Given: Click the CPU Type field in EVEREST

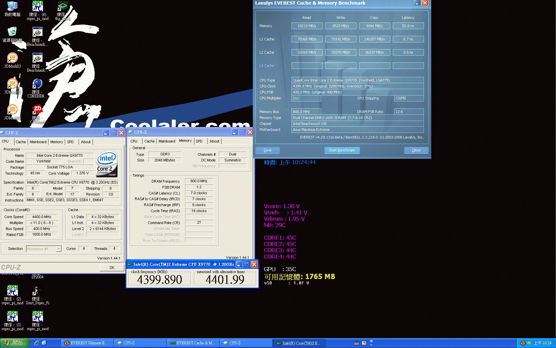Looking at the screenshot, I should tap(357, 80).
